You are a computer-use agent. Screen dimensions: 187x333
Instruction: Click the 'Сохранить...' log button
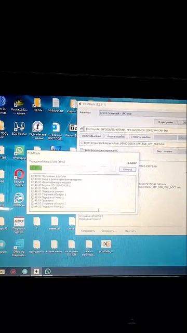109,230
